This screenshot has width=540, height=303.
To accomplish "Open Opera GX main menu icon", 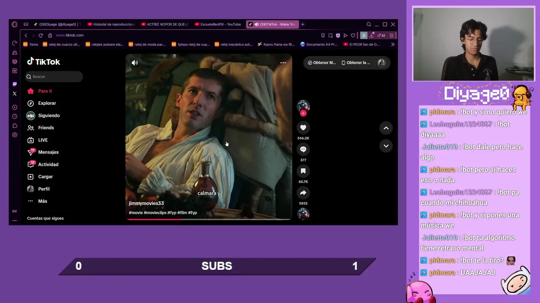I will click(x=14, y=24).
